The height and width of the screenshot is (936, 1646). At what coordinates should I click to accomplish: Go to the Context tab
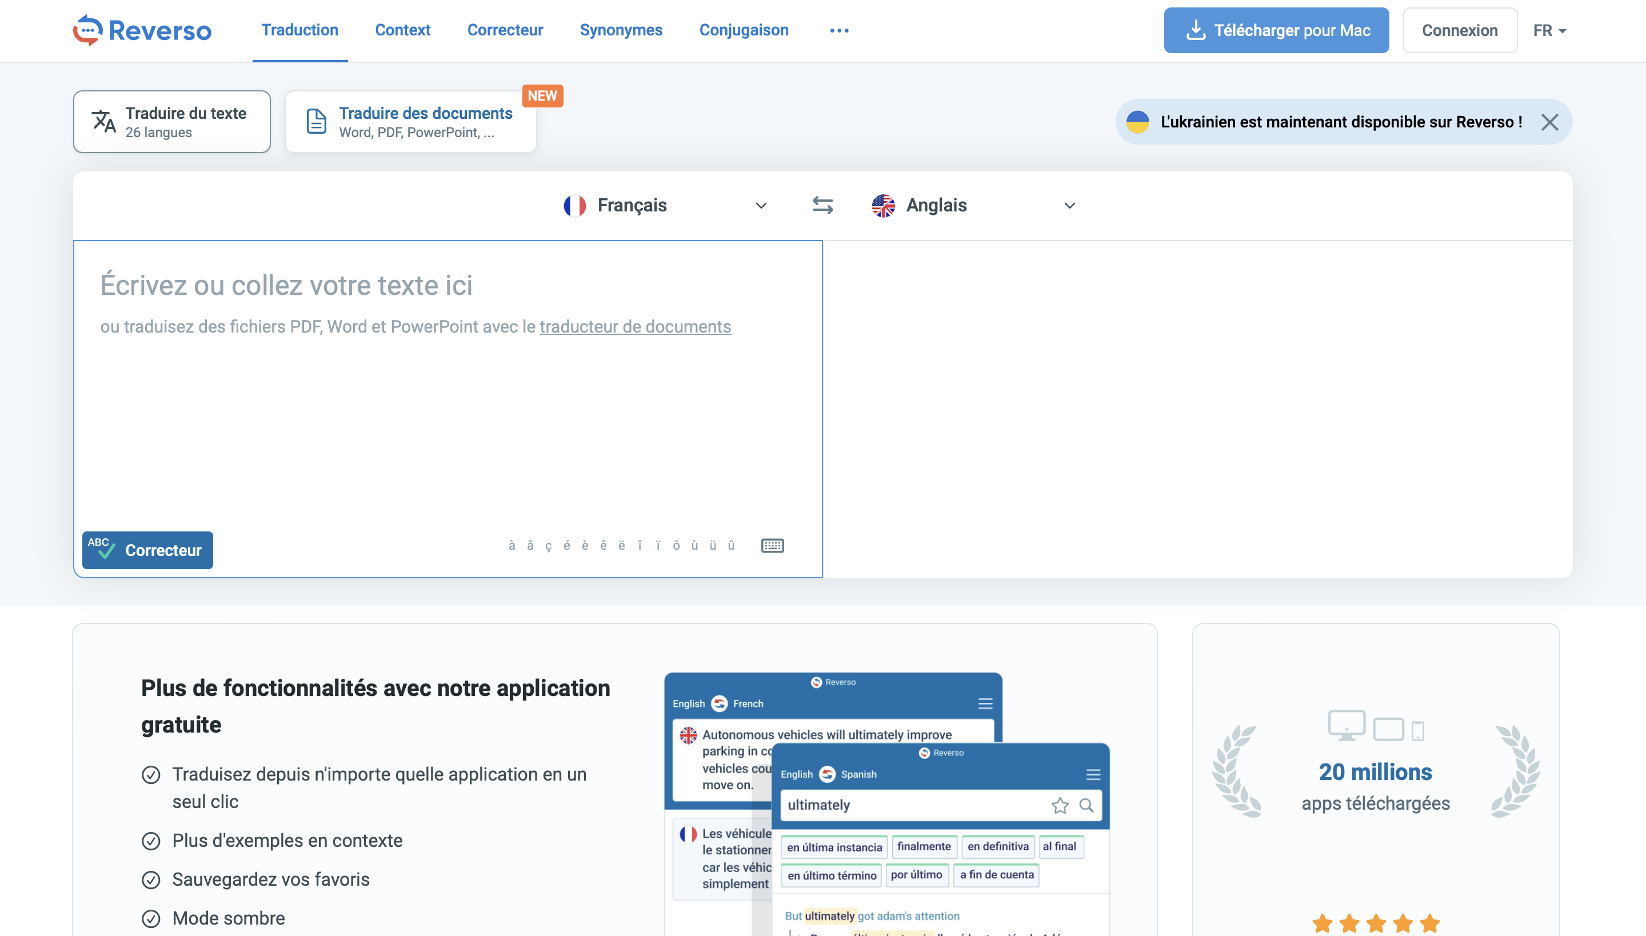tap(402, 30)
